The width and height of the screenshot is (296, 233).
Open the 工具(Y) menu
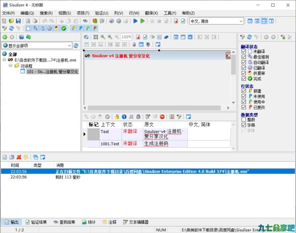click(x=170, y=13)
